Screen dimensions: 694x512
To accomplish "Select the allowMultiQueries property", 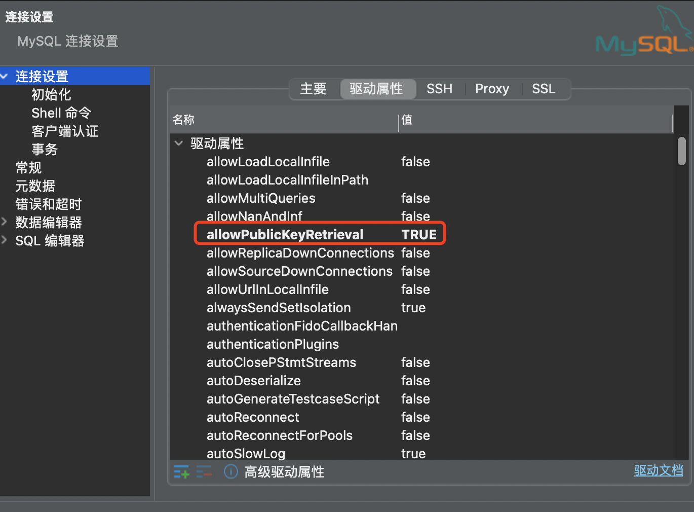I will pyautogui.click(x=261, y=198).
